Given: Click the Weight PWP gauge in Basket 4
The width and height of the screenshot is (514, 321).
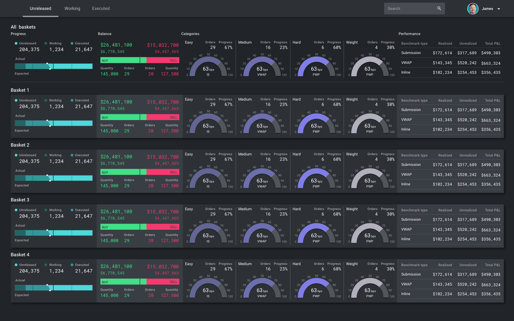Looking at the screenshot, I should (x=370, y=289).
